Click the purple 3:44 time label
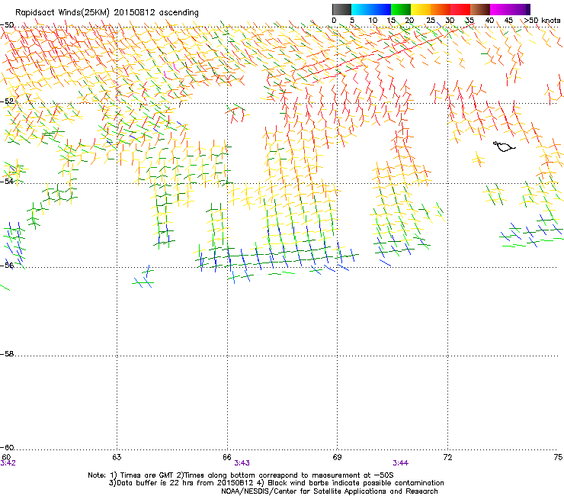Screen dimensions: 564x496 (400, 463)
